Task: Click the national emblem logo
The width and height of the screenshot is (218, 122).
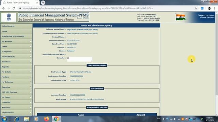Action: [x=9, y=17]
